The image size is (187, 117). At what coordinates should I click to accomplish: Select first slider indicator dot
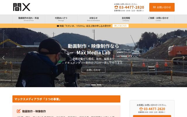88,85
